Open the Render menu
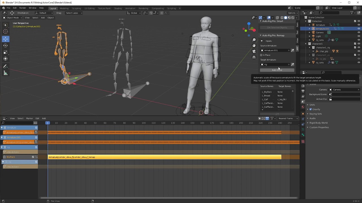Viewport: 362px width, 203px height. point(23,8)
